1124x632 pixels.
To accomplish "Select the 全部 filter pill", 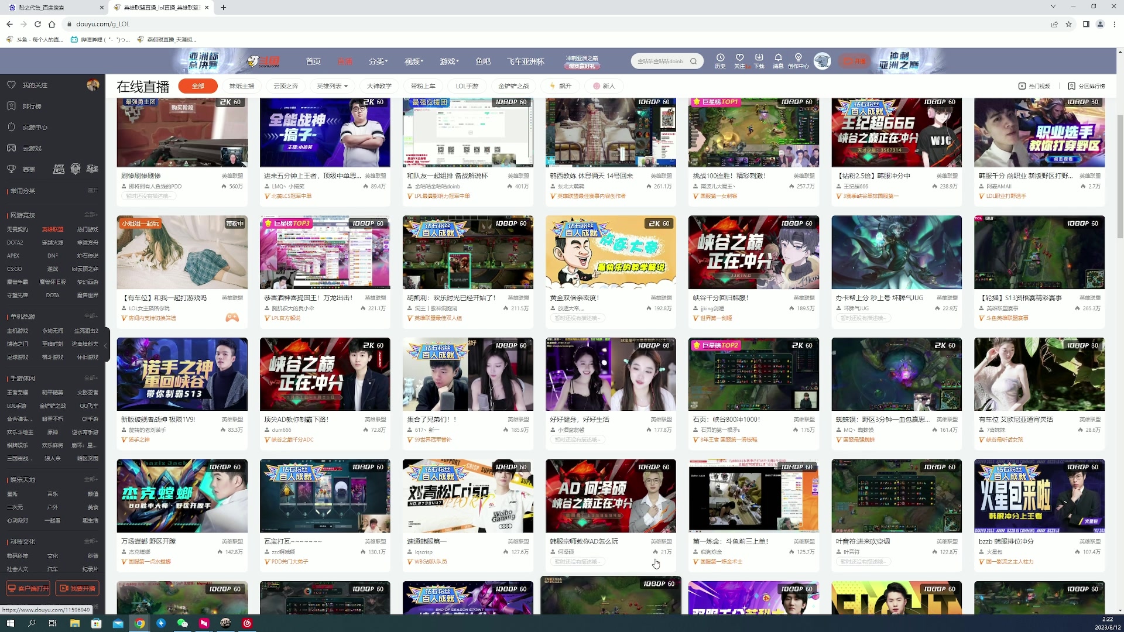I will (198, 86).
